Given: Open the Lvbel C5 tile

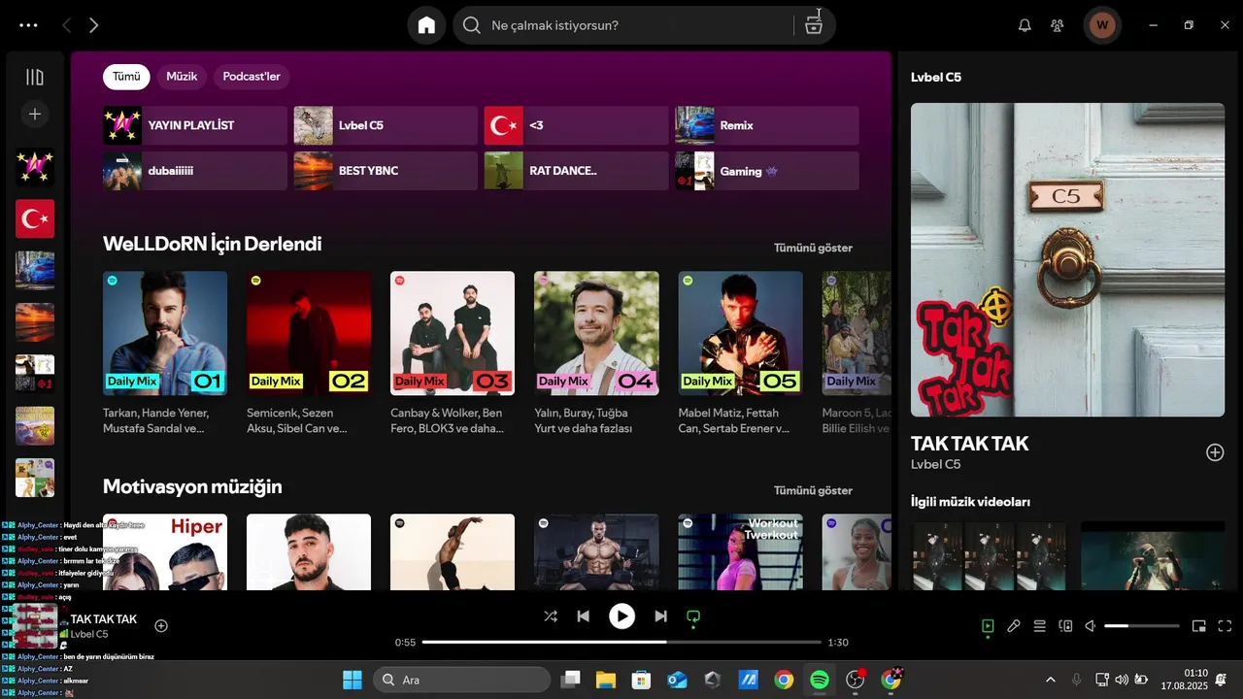Looking at the screenshot, I should (x=386, y=125).
